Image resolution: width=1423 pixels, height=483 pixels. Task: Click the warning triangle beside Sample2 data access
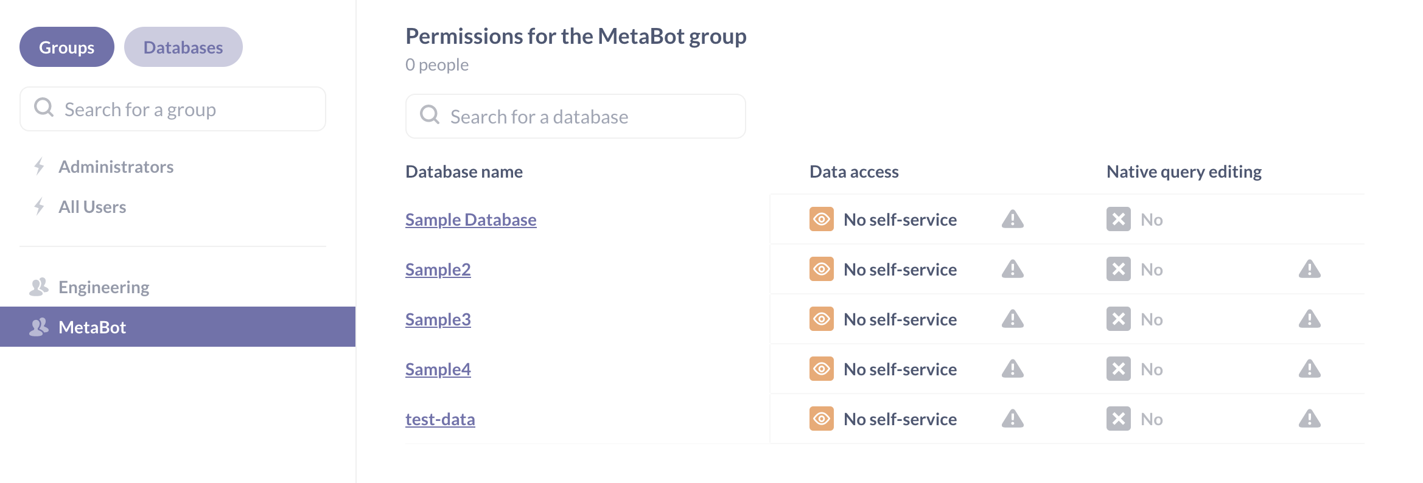pos(1012,269)
